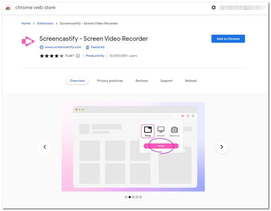Select the second carousel dot
This screenshot has width=271, height=211.
pos(130,197)
